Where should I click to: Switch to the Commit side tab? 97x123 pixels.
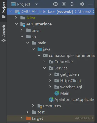coord(4,33)
